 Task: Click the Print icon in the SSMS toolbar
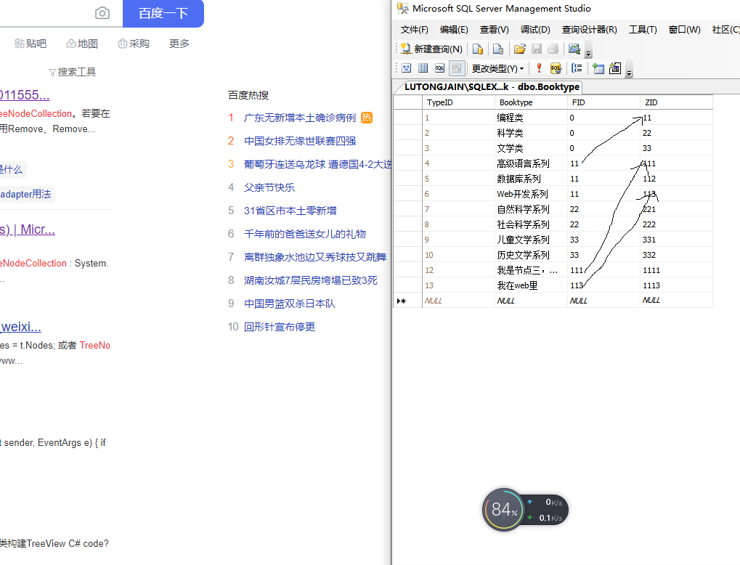[553, 49]
